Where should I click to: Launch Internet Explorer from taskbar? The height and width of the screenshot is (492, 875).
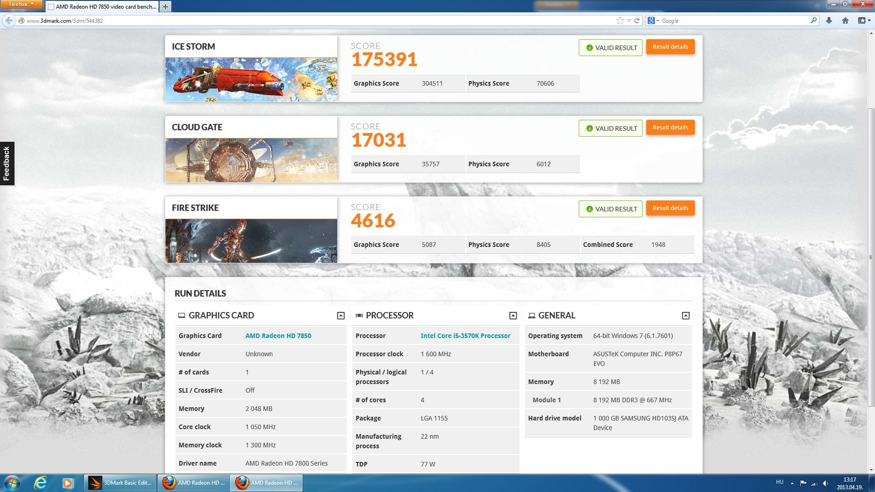(x=41, y=483)
